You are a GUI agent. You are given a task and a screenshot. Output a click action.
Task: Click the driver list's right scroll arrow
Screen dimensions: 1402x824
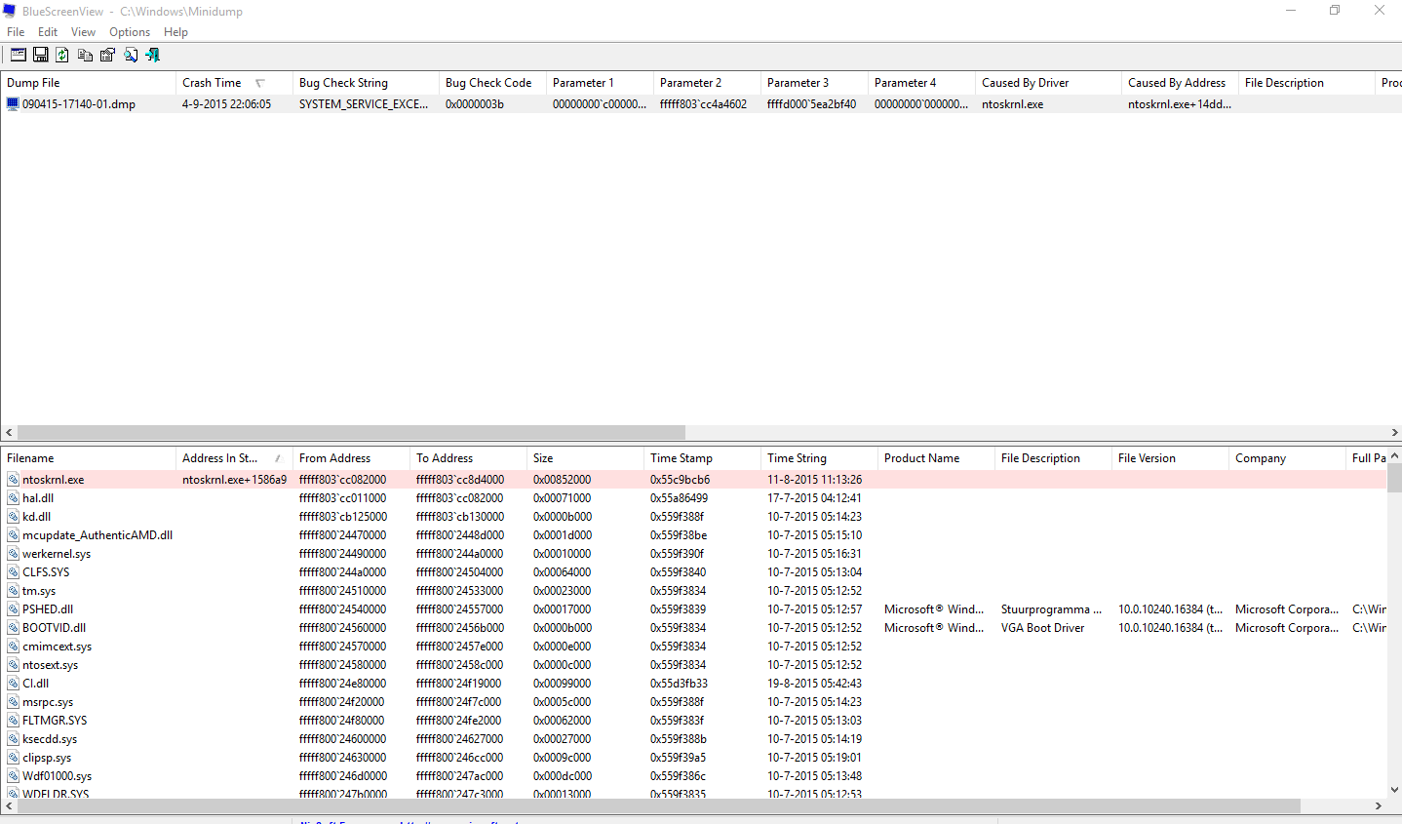click(1379, 806)
